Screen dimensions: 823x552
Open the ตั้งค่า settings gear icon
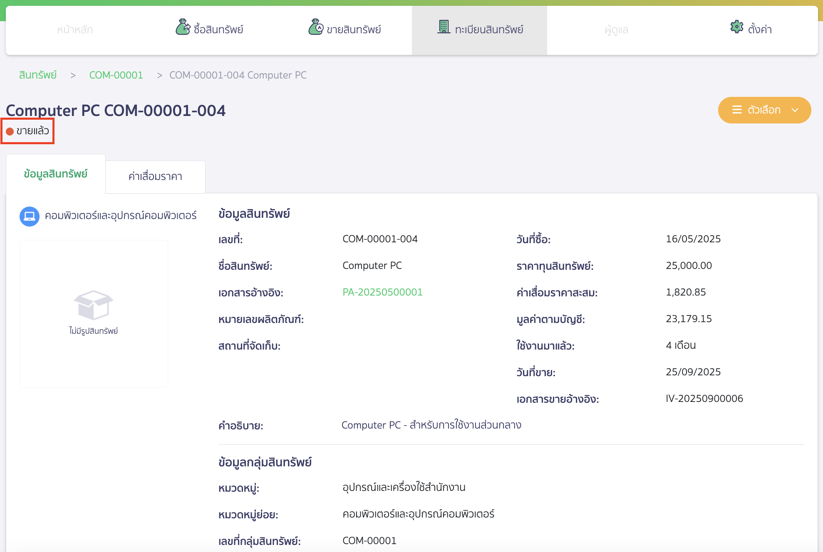736,27
